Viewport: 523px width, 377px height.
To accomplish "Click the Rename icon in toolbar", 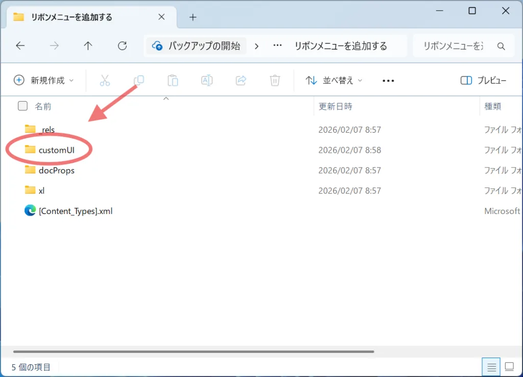I will [x=207, y=80].
